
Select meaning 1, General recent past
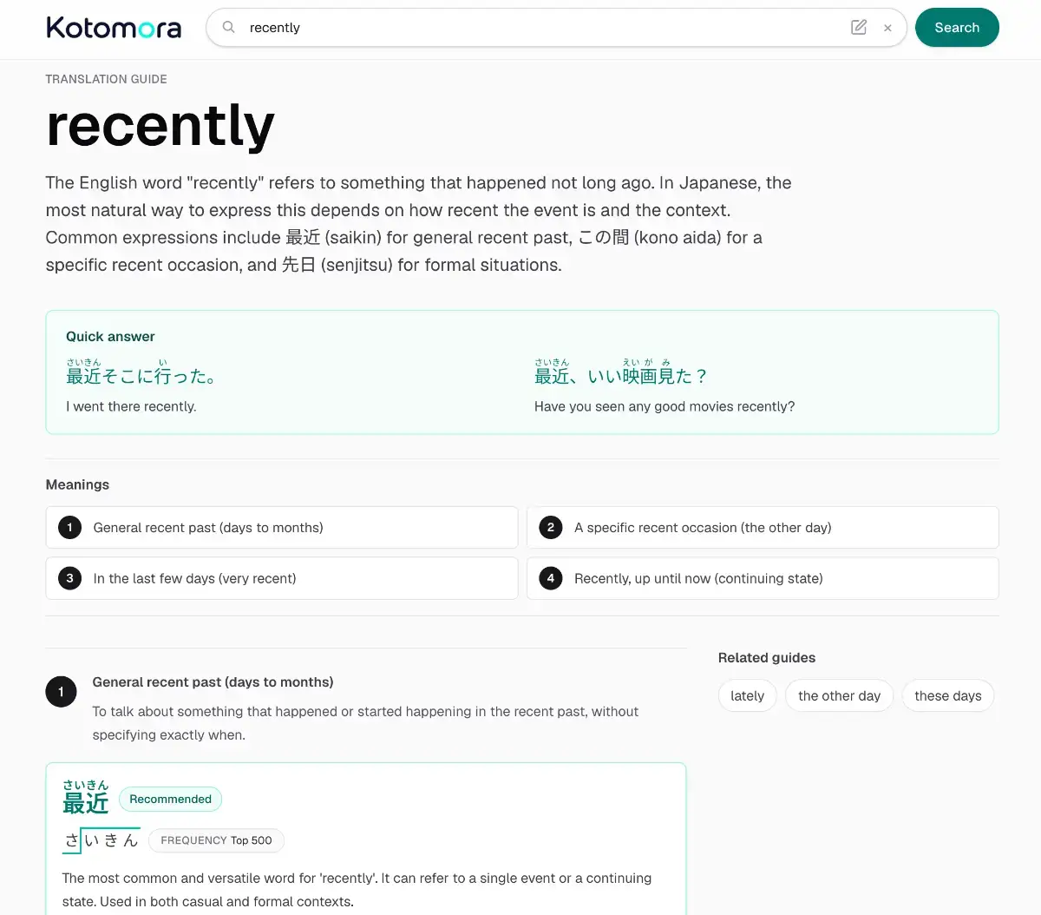[x=282, y=527]
